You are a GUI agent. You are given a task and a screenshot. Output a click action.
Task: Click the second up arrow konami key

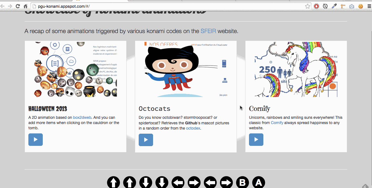[x=130, y=182]
